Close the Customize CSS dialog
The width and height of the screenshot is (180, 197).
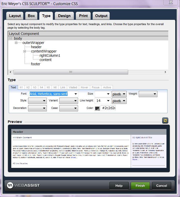[x=171, y=3]
